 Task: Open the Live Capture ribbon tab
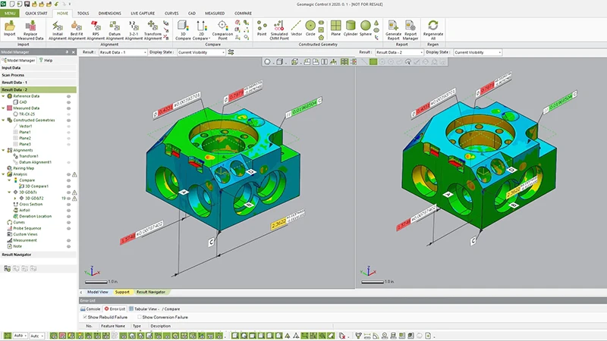(x=144, y=13)
